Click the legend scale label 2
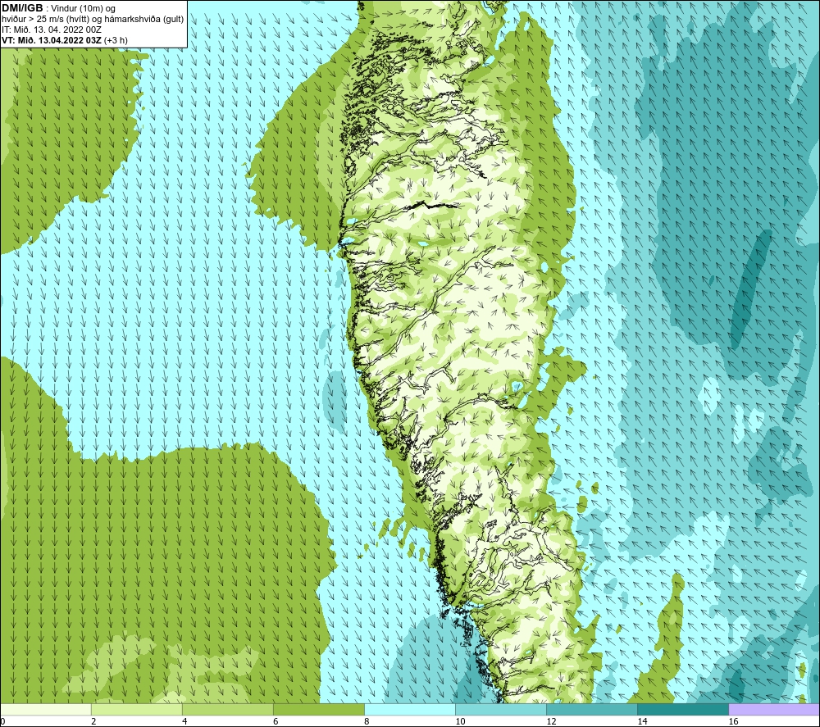Image resolution: width=820 pixels, height=727 pixels. [93, 721]
